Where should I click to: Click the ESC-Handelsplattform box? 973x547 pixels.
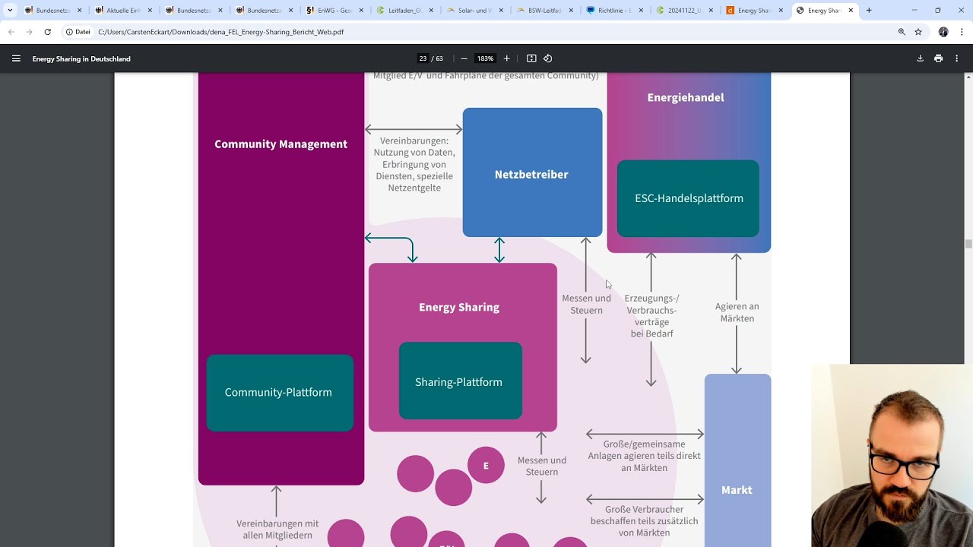point(688,198)
